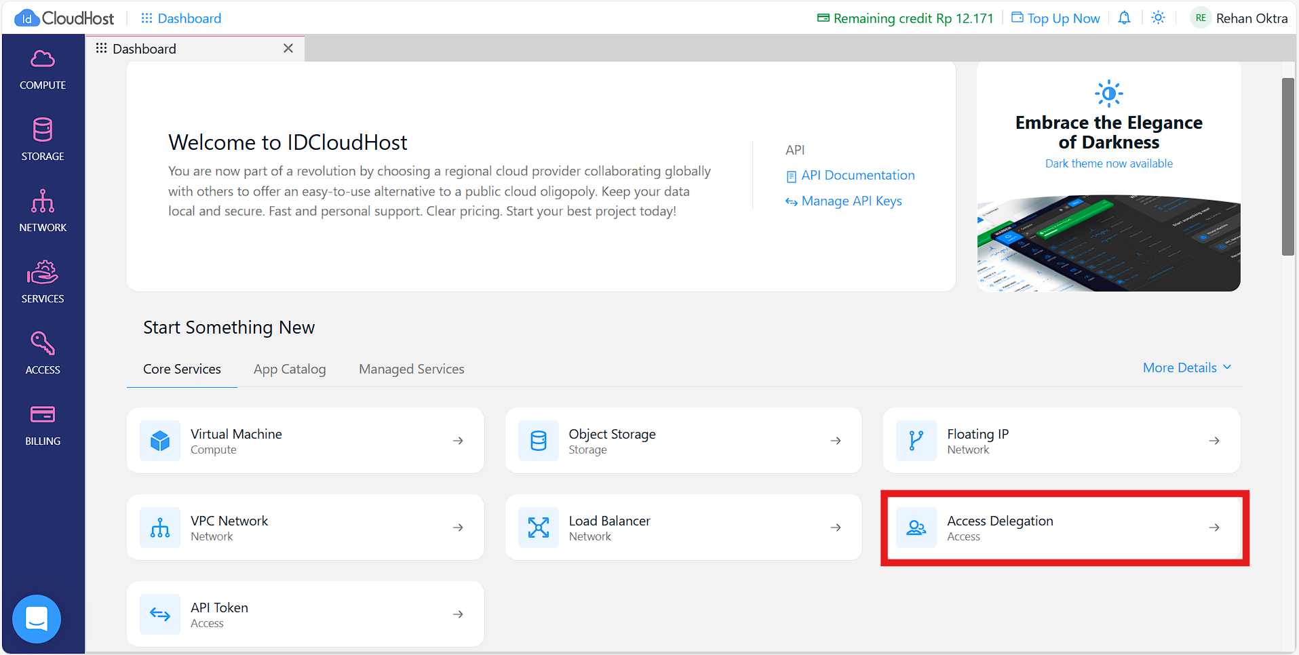Open the Network sidebar section

[x=42, y=210]
